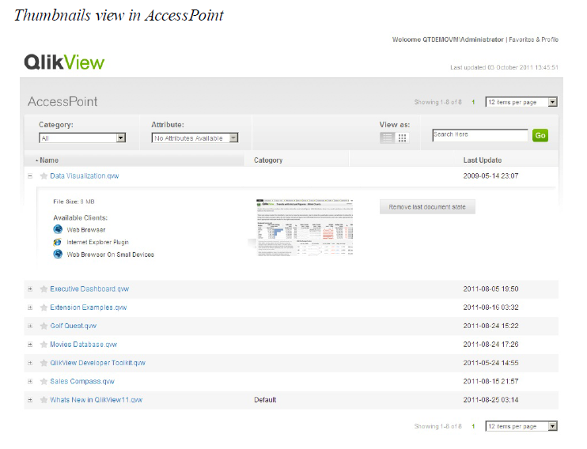587x449 pixels.
Task: Click the Default category cell
Action: coord(265,400)
